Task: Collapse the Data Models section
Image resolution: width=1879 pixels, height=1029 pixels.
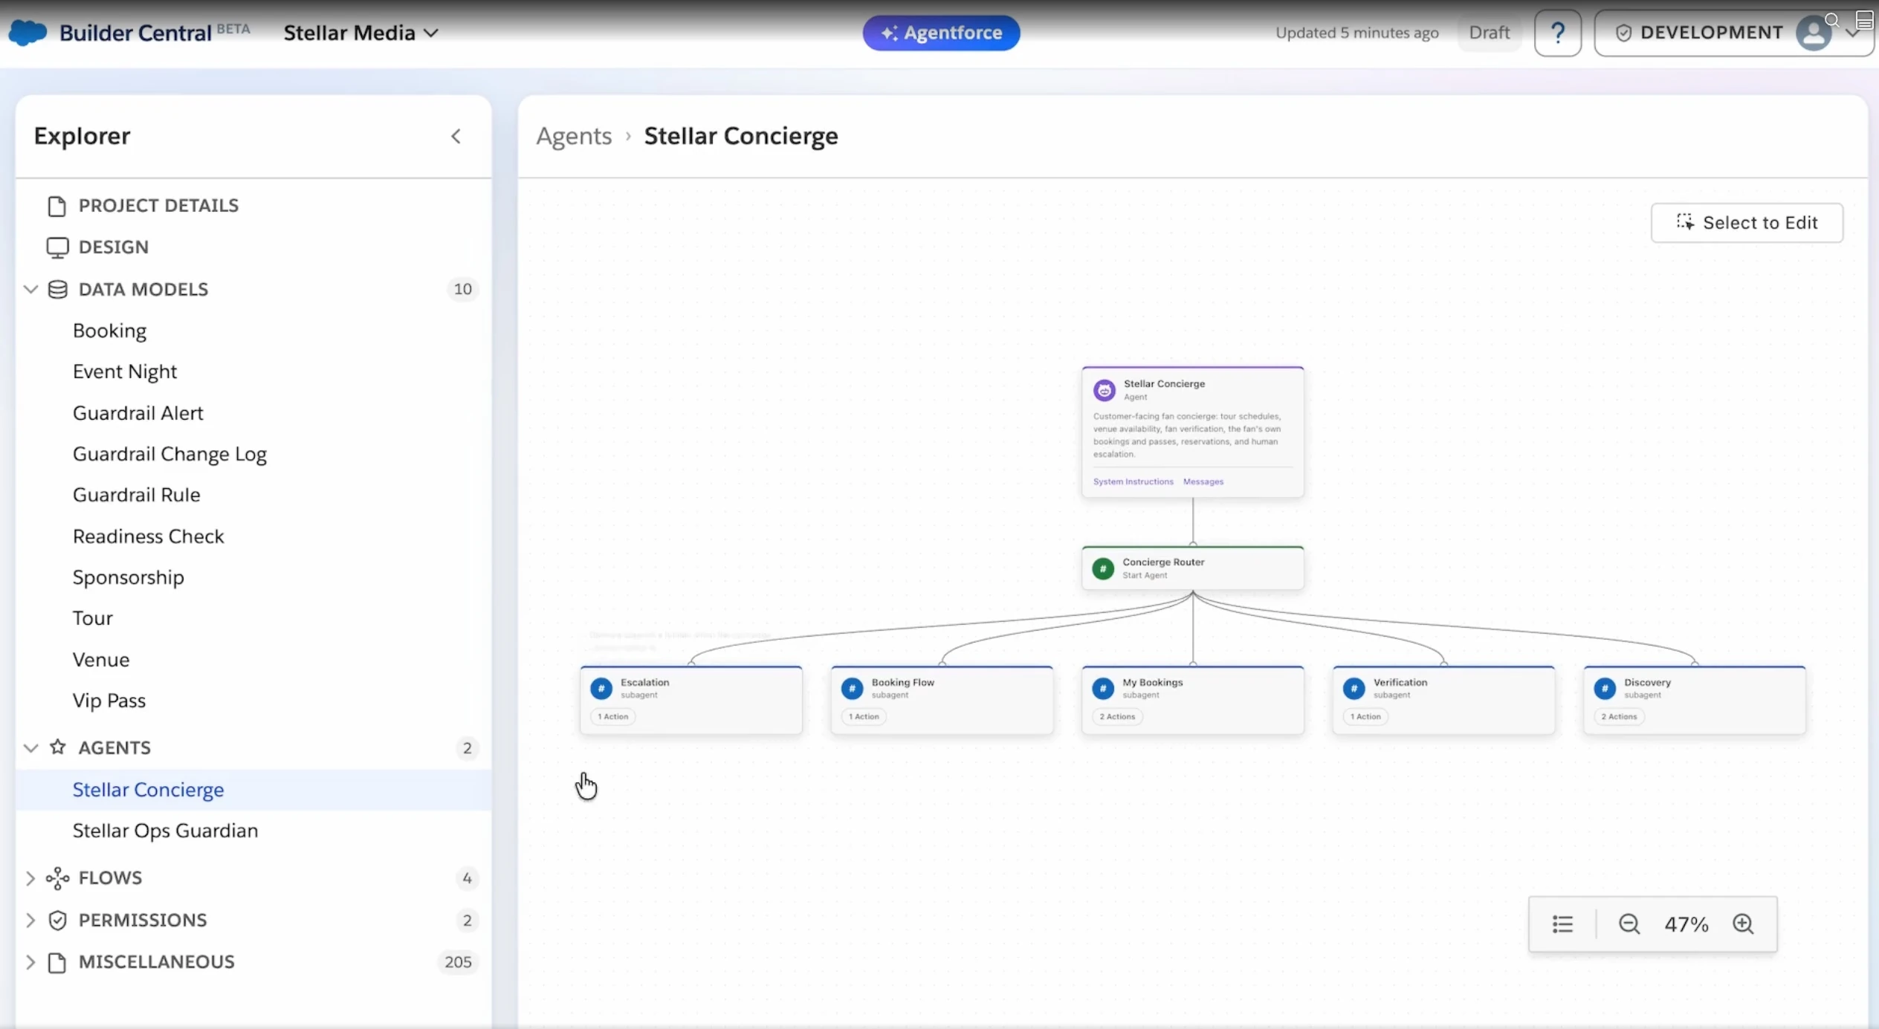Action: tap(30, 289)
